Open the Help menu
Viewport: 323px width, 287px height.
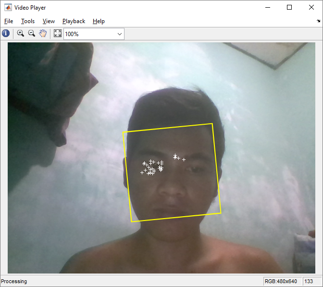(99, 21)
